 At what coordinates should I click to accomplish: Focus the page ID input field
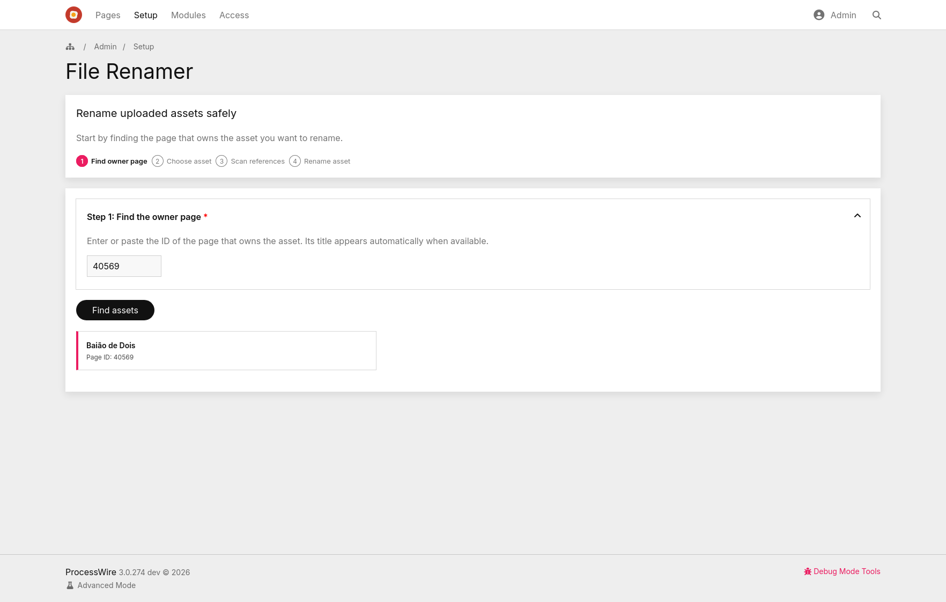pos(124,266)
